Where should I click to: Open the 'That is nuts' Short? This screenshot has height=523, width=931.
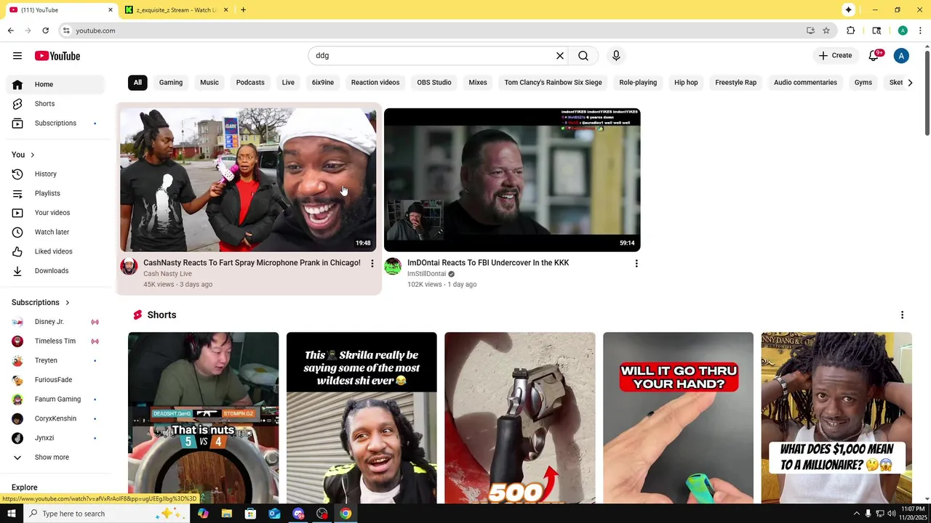tap(203, 418)
